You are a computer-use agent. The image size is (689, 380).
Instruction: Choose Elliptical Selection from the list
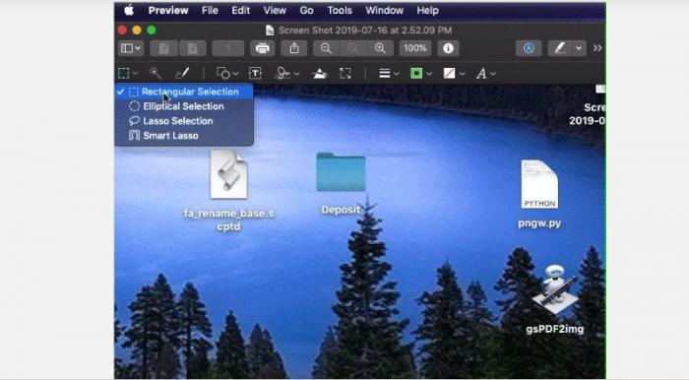(x=184, y=106)
